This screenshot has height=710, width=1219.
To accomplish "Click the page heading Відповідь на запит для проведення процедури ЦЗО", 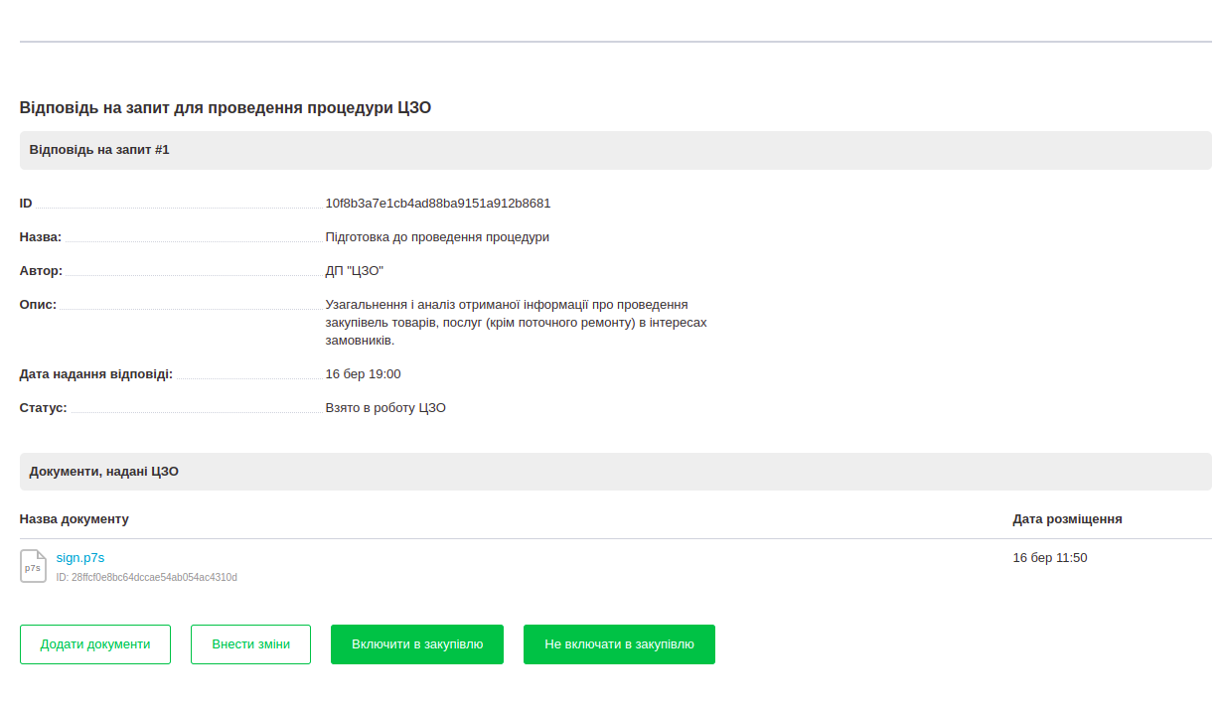I will tap(226, 107).
